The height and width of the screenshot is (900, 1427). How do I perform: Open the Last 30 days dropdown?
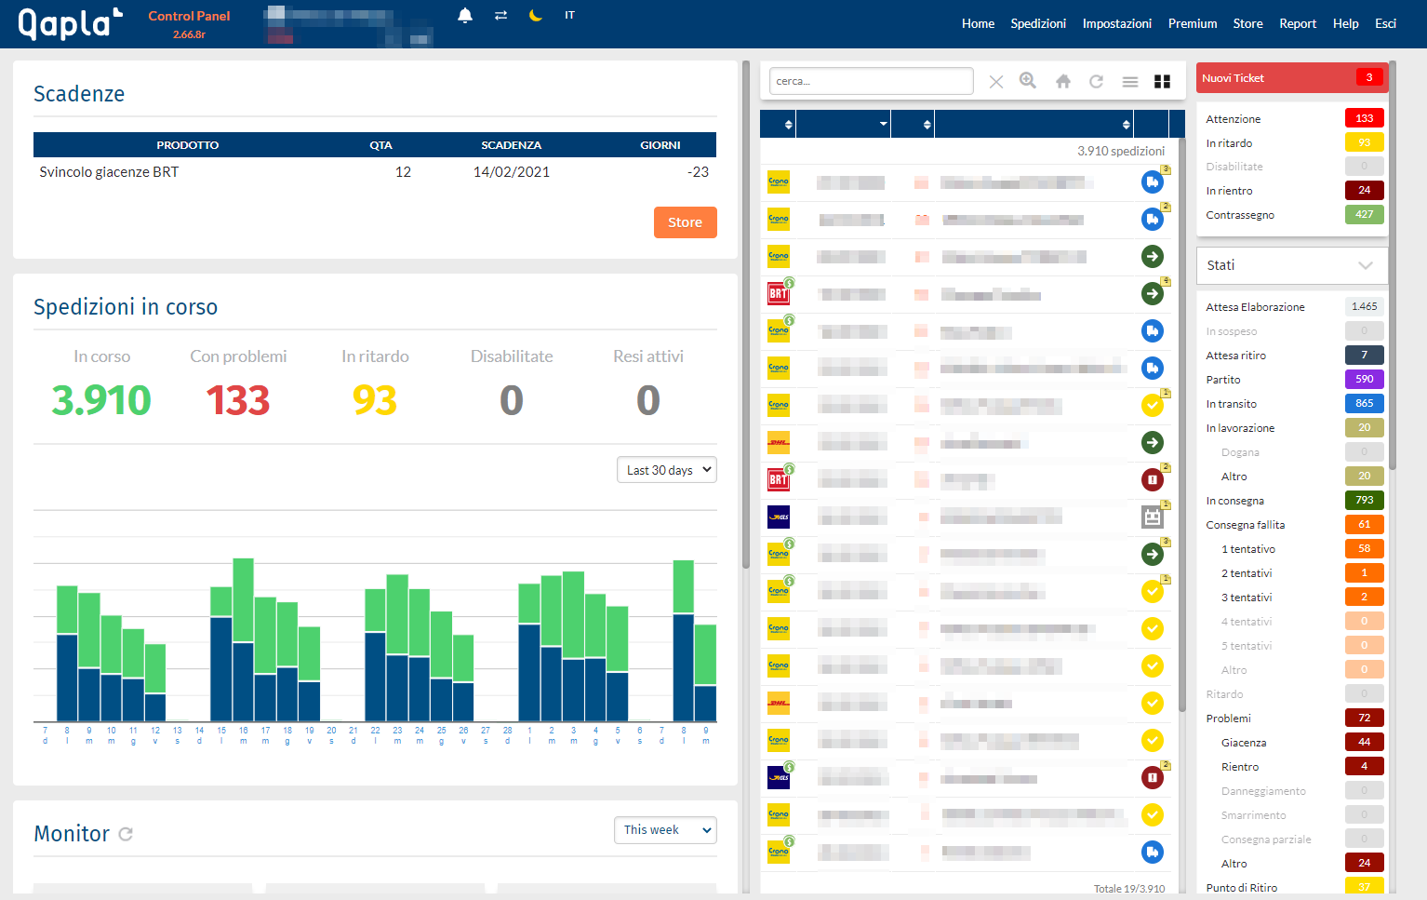coord(667,470)
